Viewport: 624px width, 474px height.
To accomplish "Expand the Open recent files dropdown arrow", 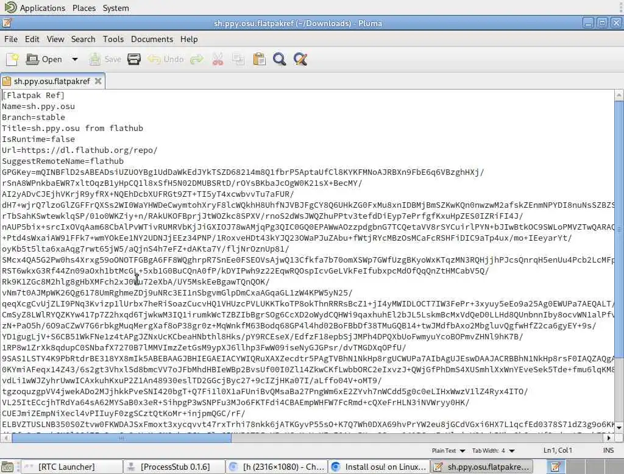I will pyautogui.click(x=74, y=59).
